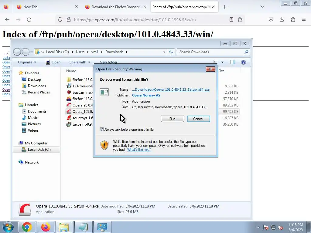
Task: Click the Search Downloads field
Action: [x=213, y=52]
